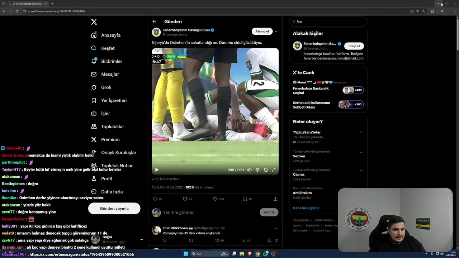Enter fullscreen for the video
Screen dimensions: 459x258
coord(274,170)
